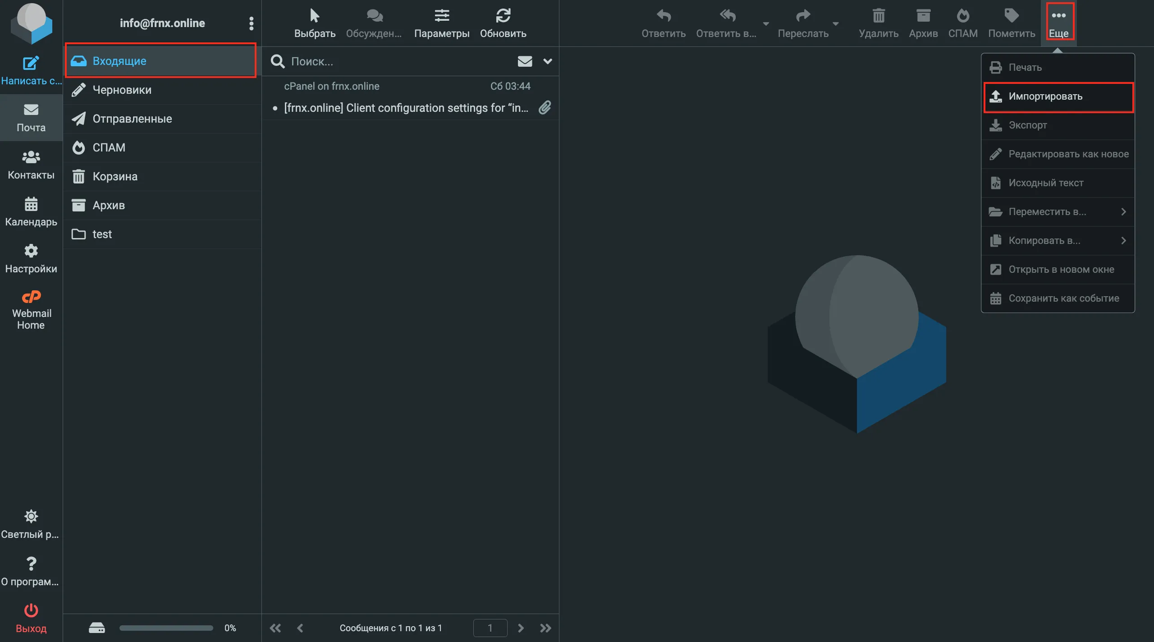1154x642 pixels.
Task: Switch to light mode (Светлый режим)
Action: (x=31, y=524)
